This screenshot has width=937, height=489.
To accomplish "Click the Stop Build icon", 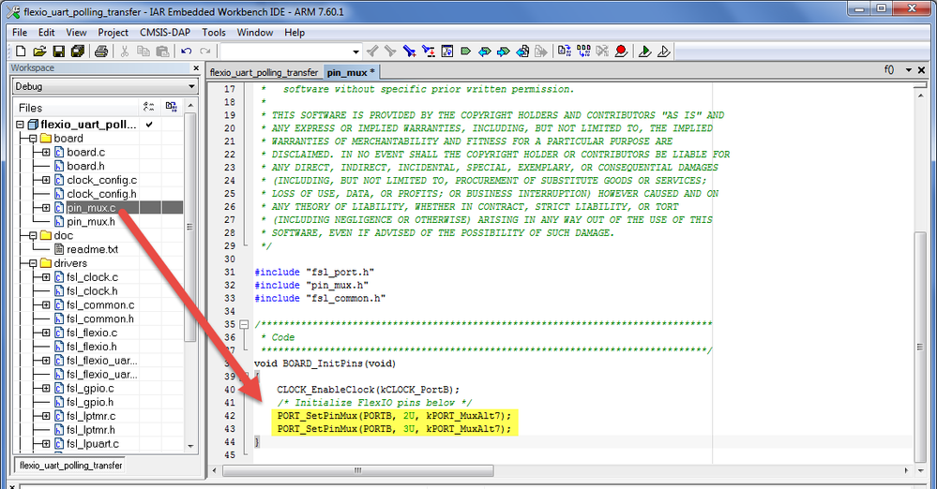I will (602, 52).
